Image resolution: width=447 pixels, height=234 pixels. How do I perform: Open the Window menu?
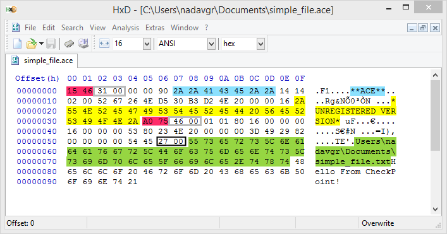pyautogui.click(x=185, y=28)
